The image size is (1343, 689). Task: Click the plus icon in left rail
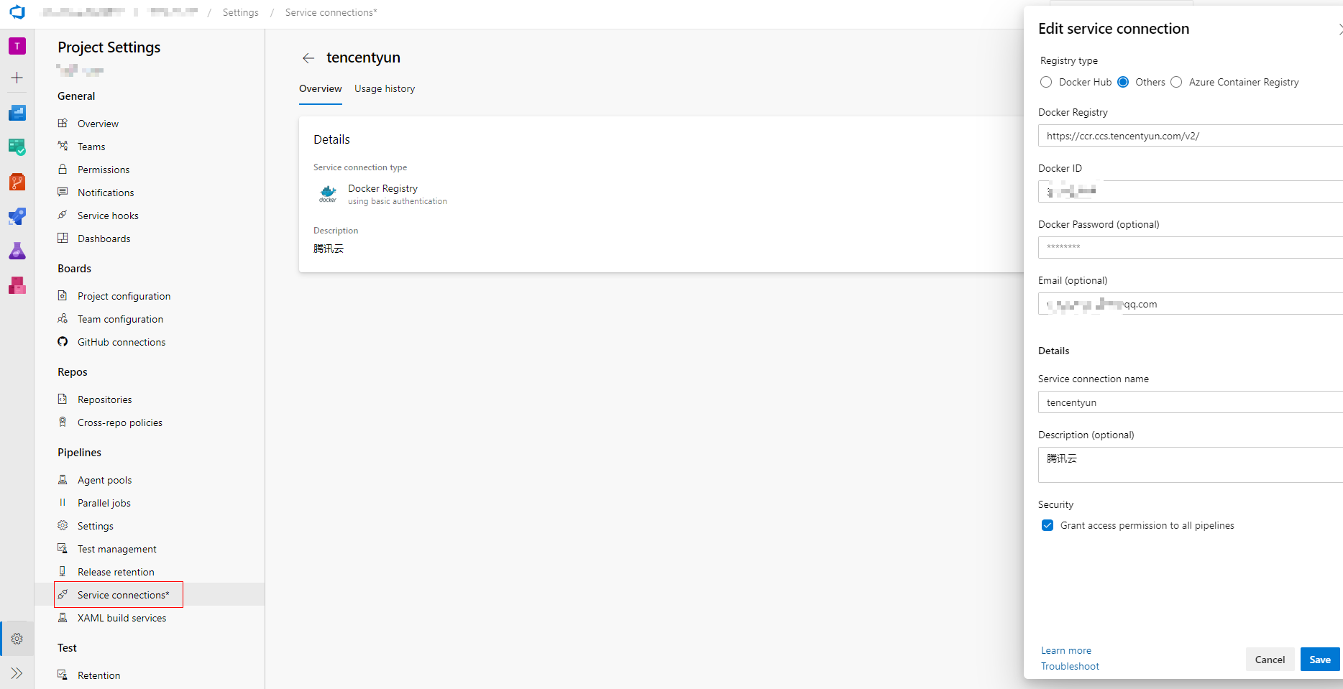(x=17, y=78)
